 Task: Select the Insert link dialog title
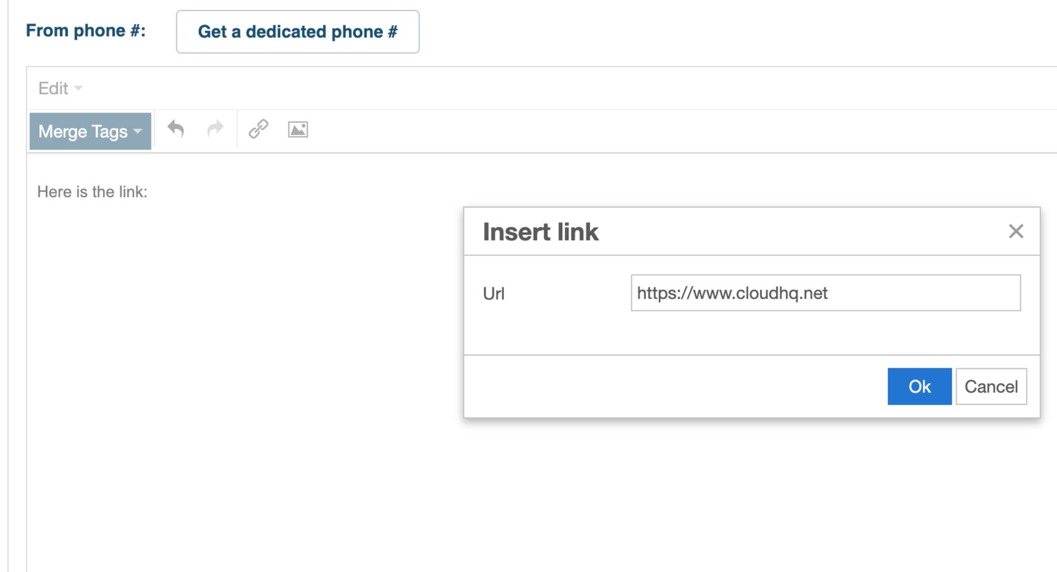point(540,232)
